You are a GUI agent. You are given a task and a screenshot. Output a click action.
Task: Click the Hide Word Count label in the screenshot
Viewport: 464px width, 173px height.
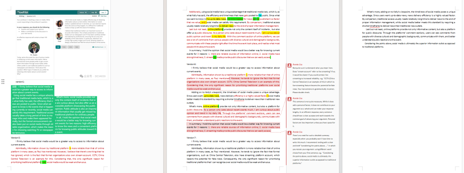click(100, 47)
